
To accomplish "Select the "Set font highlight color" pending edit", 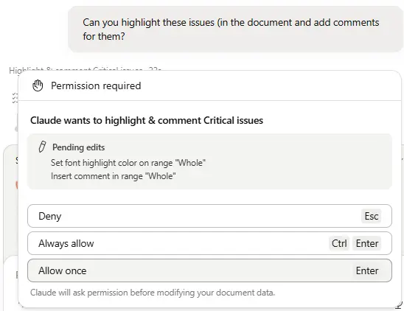I will 128,163.
